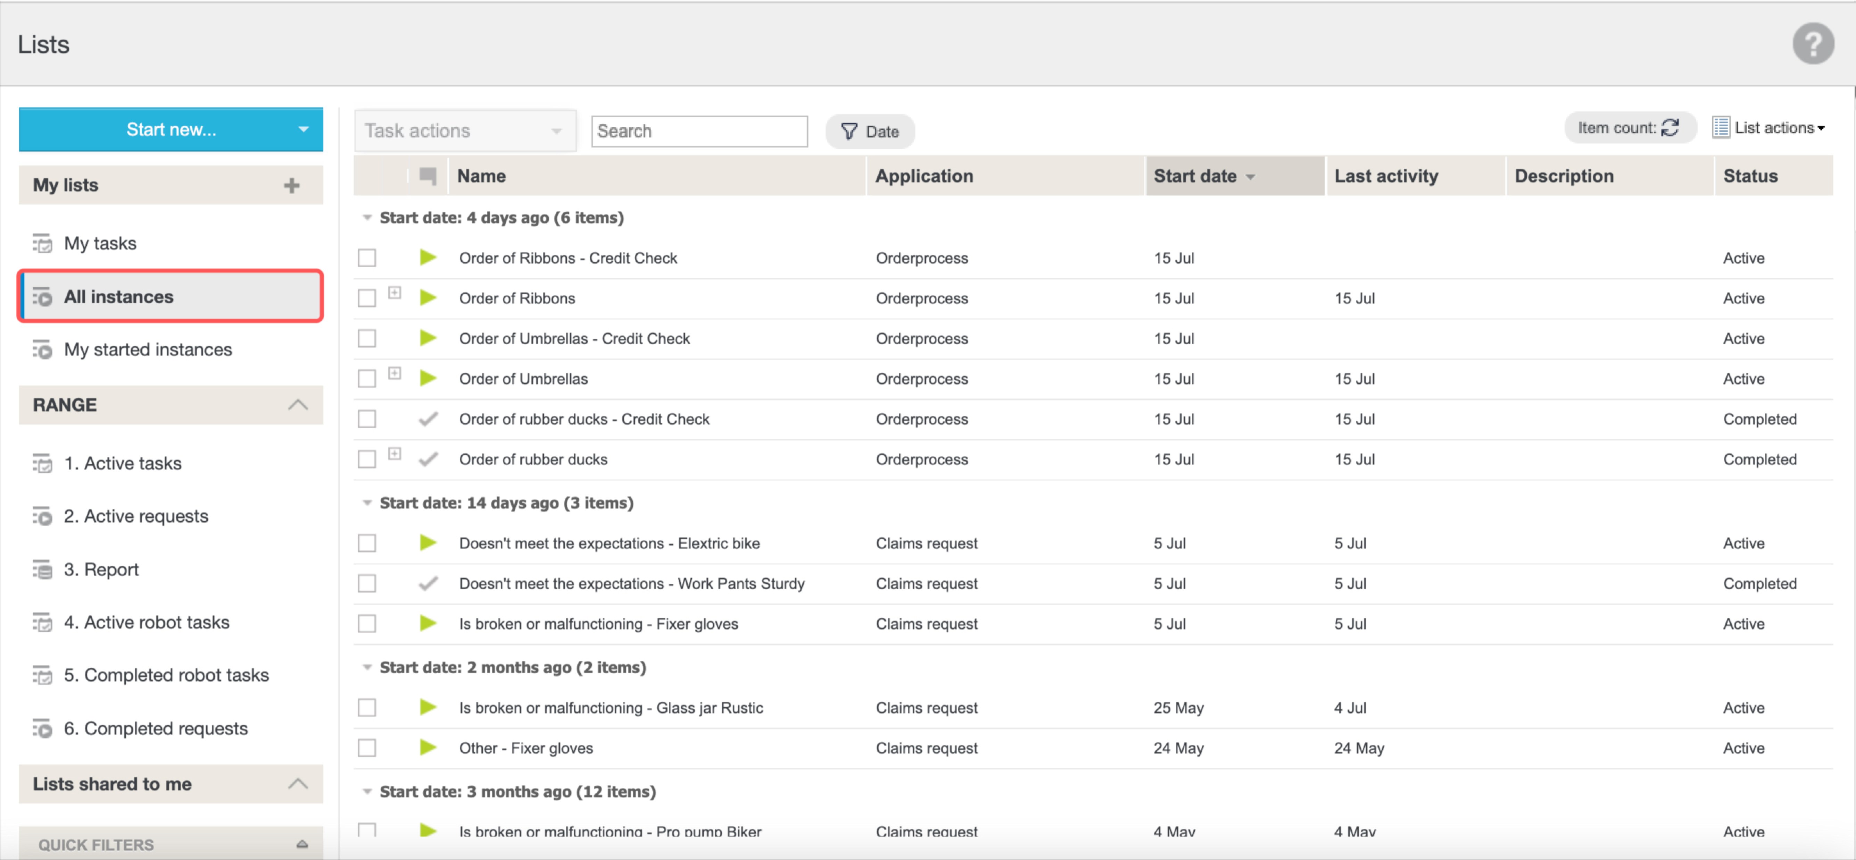Click the checkmark icon for Order of rubber ducks
This screenshot has height=860, width=1856.
point(428,459)
